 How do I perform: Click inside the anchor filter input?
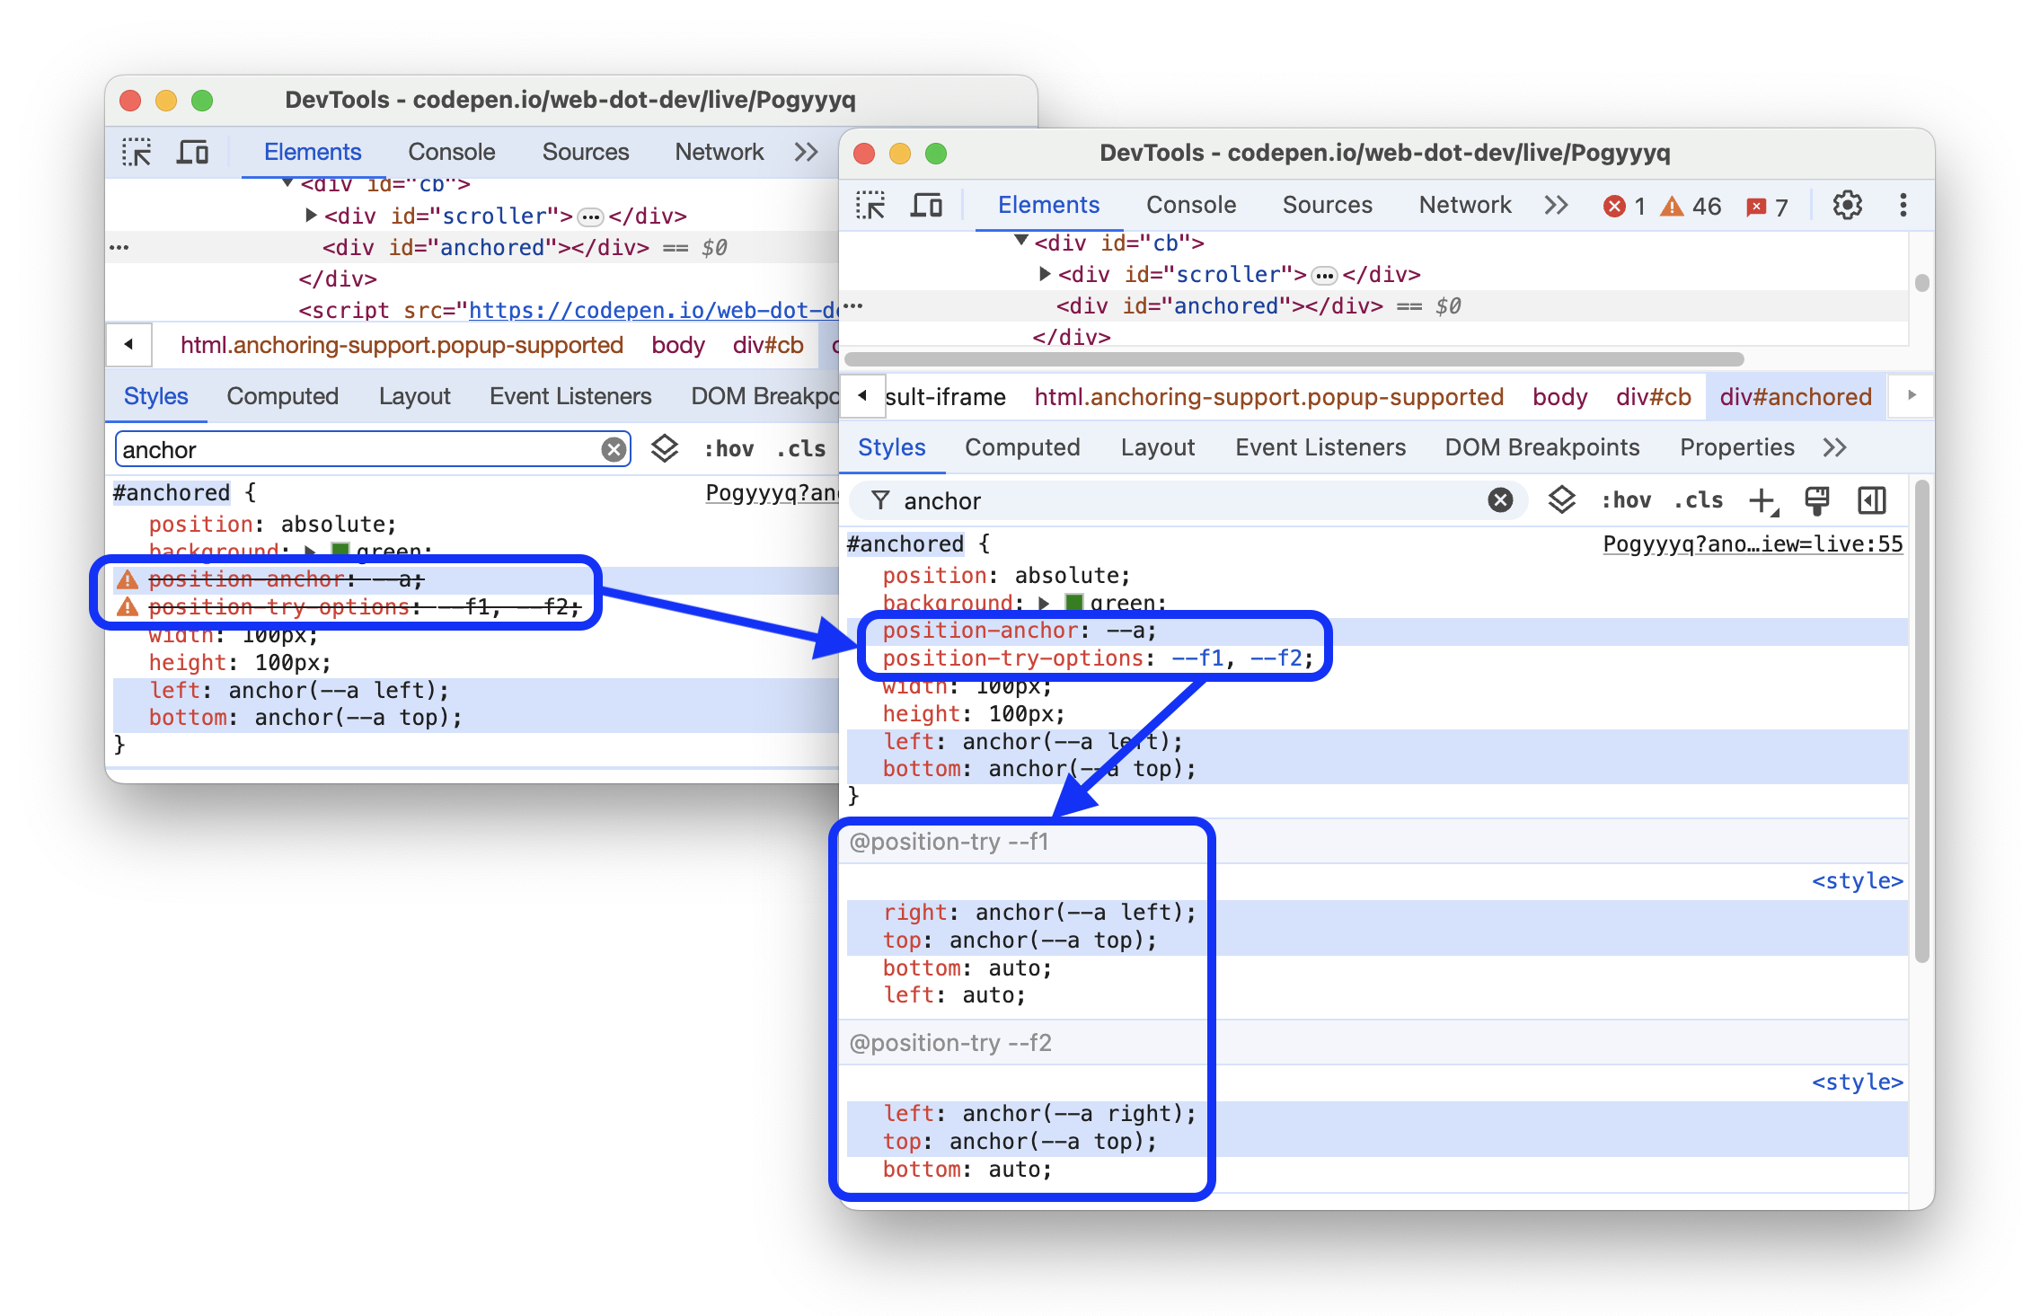click(1176, 499)
